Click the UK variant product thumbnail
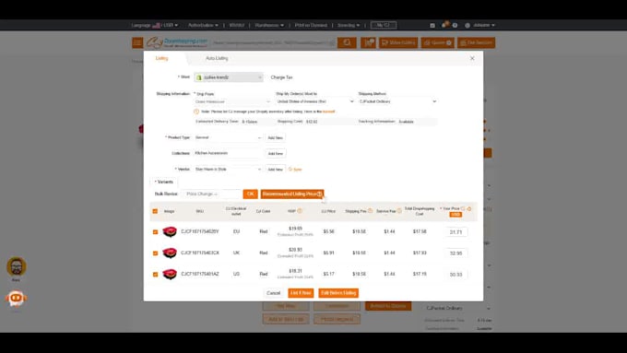This screenshot has width=627, height=353. coord(170,253)
